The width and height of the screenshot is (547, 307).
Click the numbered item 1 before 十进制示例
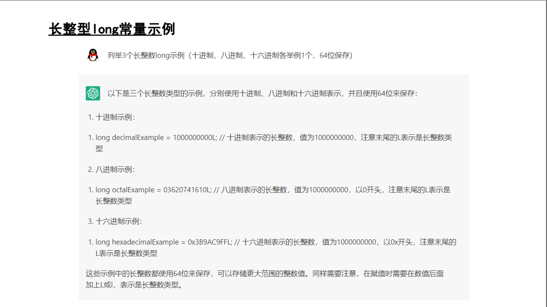91,116
